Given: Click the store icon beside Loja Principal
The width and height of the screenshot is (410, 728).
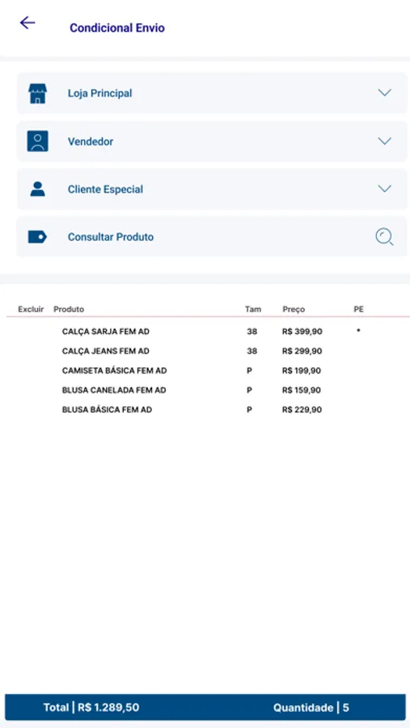Looking at the screenshot, I should tap(38, 93).
